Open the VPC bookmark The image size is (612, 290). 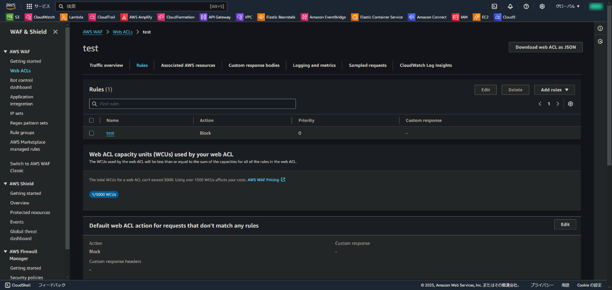pos(244,17)
